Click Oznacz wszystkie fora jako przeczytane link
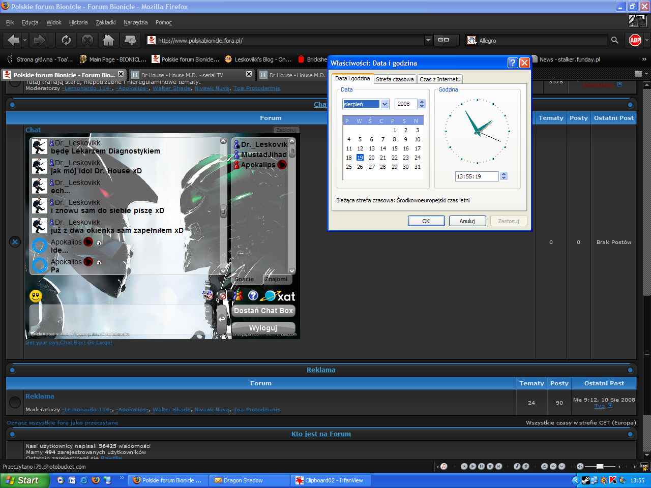This screenshot has height=488, width=651. click(63, 422)
